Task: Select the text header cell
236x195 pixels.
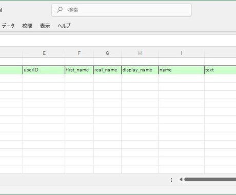Action: (220, 70)
